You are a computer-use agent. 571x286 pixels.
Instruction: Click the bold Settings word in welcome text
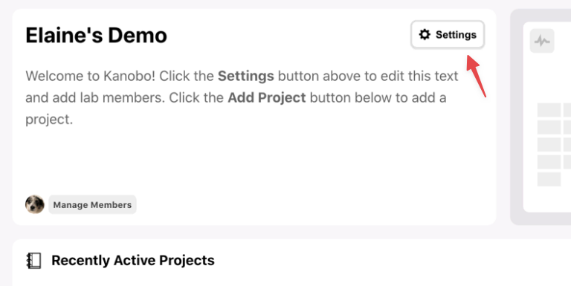pyautogui.click(x=246, y=76)
